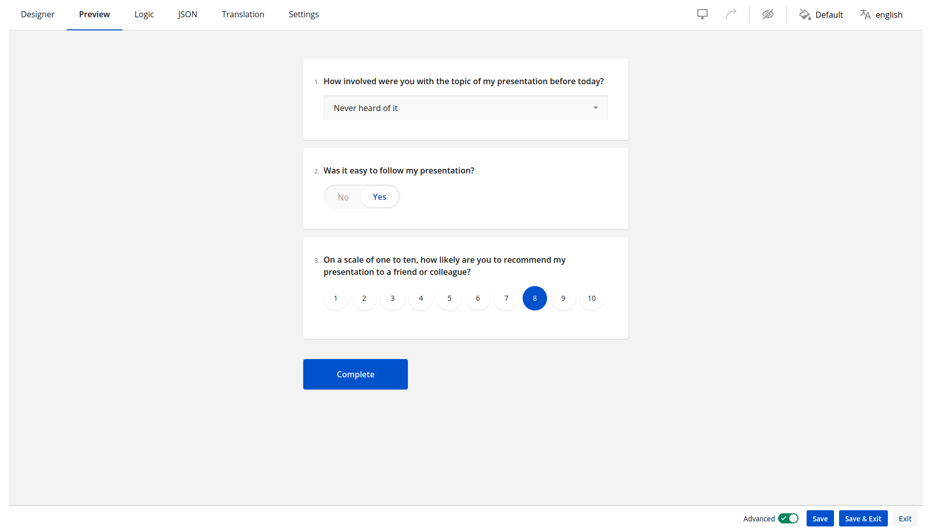Viewport: 929px width, 530px height.
Task: Open the JSON tab
Action: (x=187, y=14)
